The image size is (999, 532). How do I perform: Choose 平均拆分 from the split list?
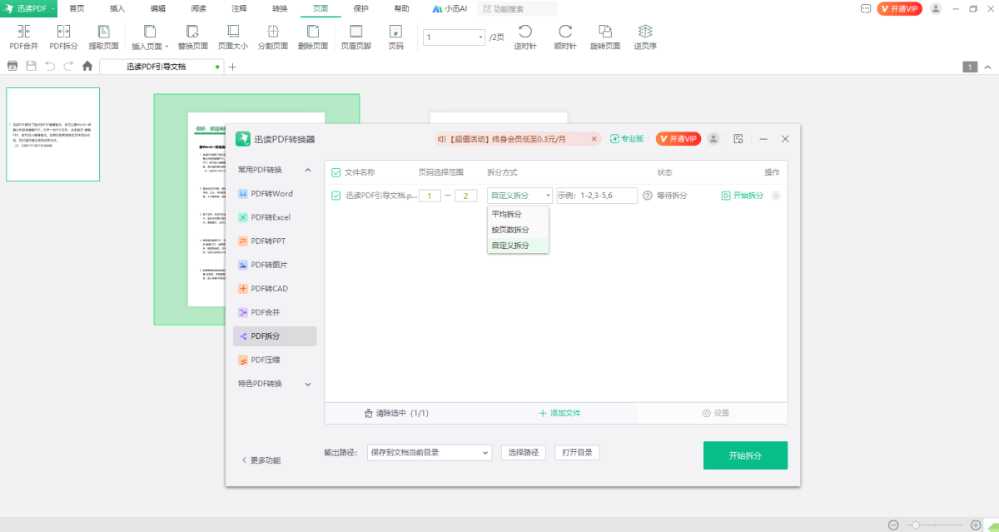[507, 214]
